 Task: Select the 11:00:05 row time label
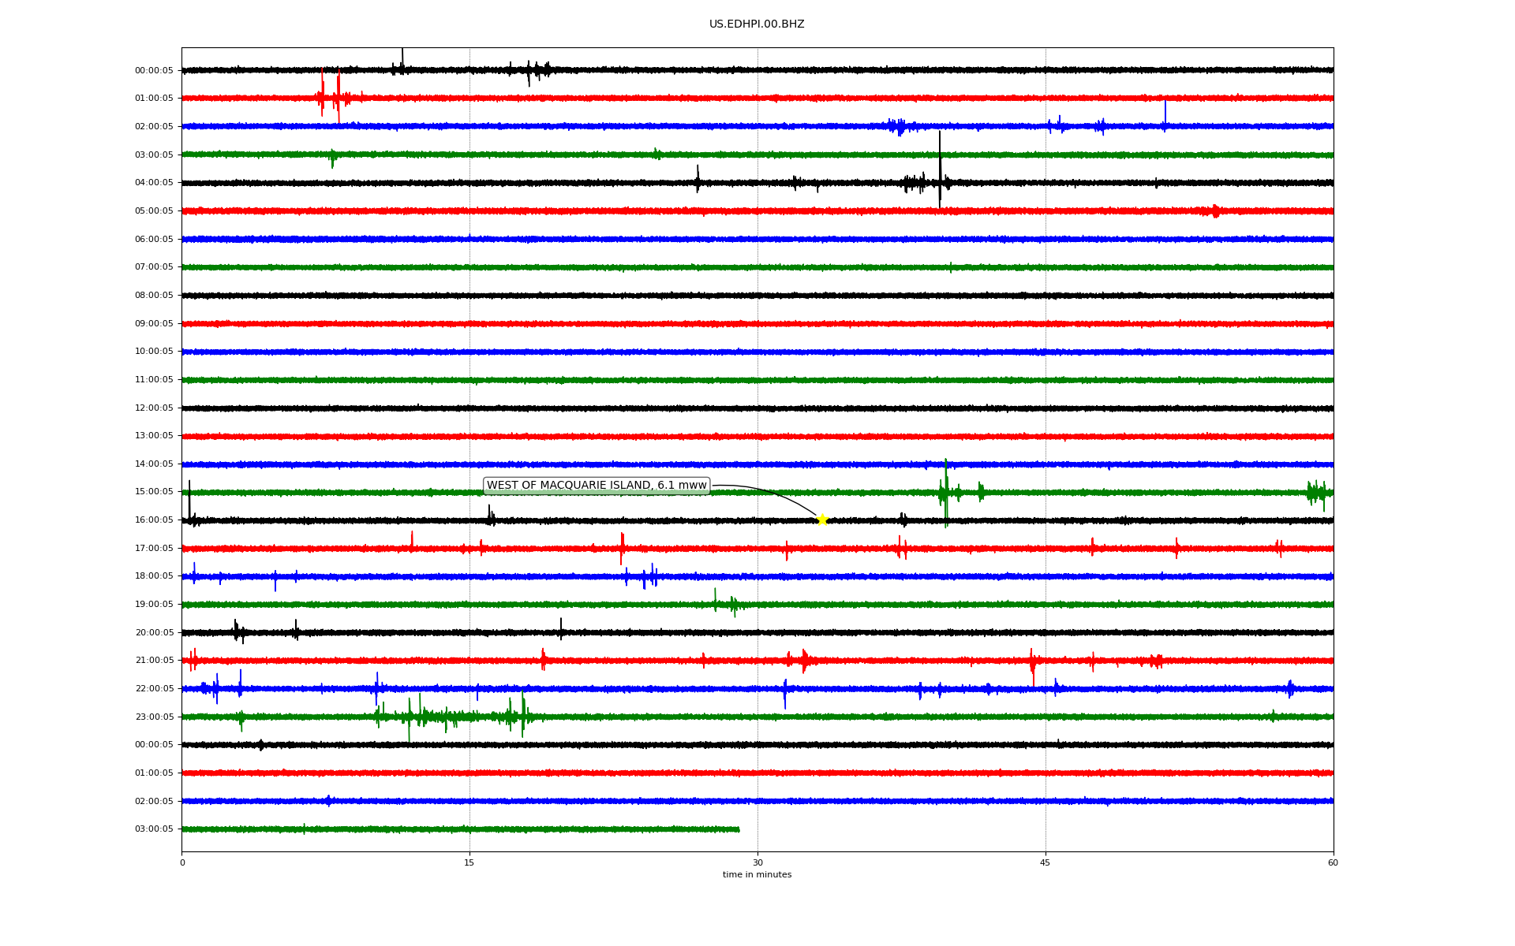point(154,380)
